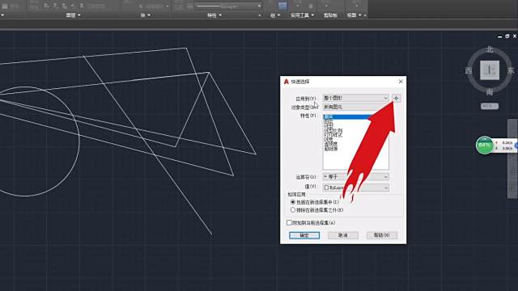This screenshot has height=291, width=518.
Task: Click the navigation bar on right edge
Action: pos(512,159)
